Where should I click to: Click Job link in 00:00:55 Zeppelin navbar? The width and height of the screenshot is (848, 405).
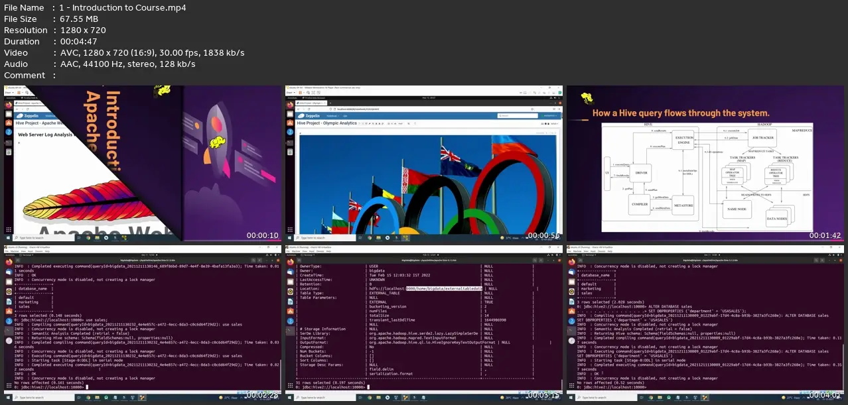click(345, 116)
